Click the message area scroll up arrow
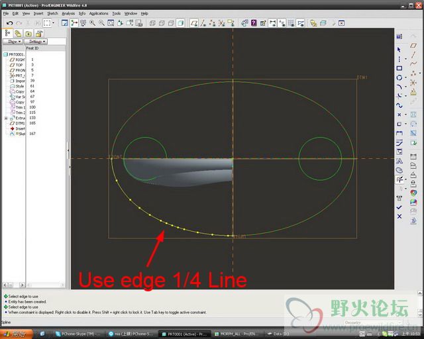The height and width of the screenshot is (339, 424). tap(420, 293)
